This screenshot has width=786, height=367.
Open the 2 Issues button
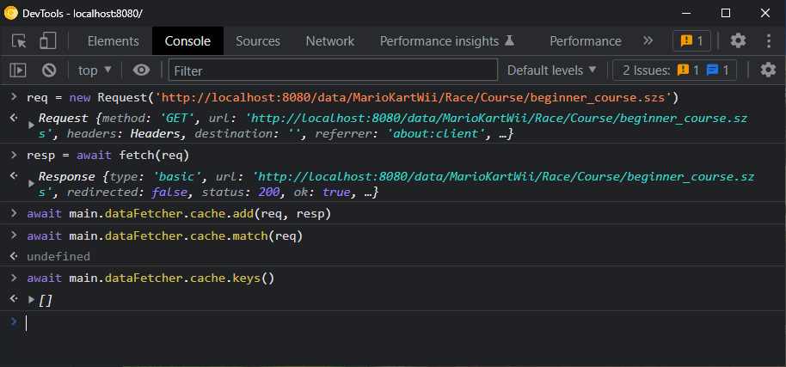[x=675, y=70]
